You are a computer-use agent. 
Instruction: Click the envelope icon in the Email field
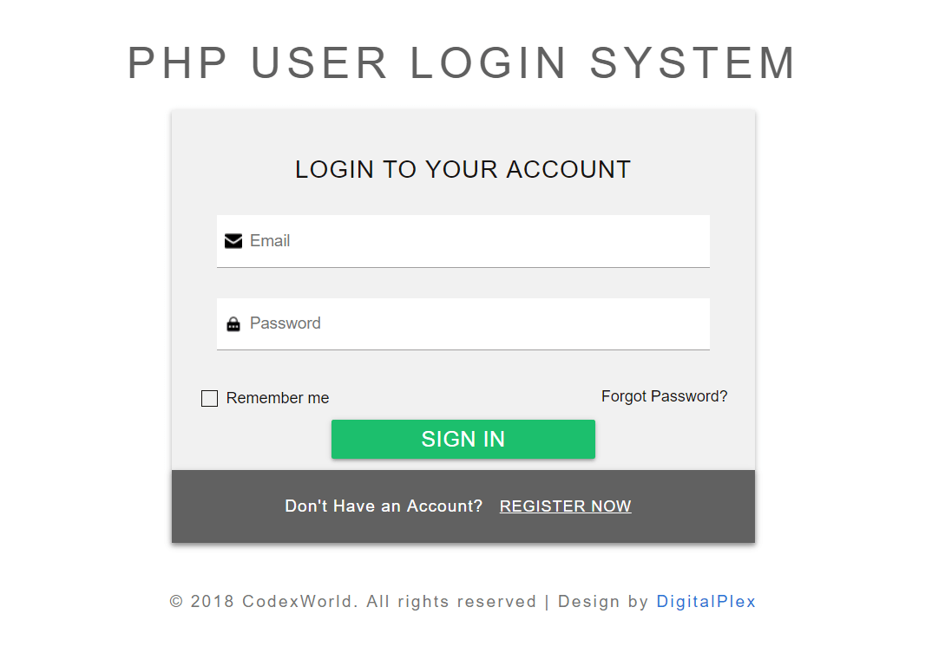pos(233,240)
